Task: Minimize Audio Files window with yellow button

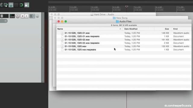Action: [x=62, y=21]
